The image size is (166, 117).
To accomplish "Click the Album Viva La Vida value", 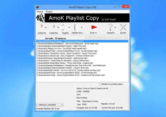I will (95, 88).
